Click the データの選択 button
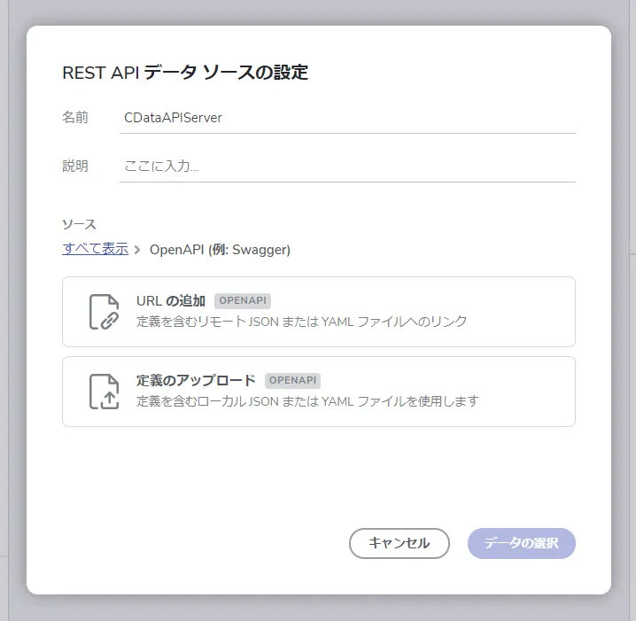This screenshot has height=621, width=636. point(521,543)
